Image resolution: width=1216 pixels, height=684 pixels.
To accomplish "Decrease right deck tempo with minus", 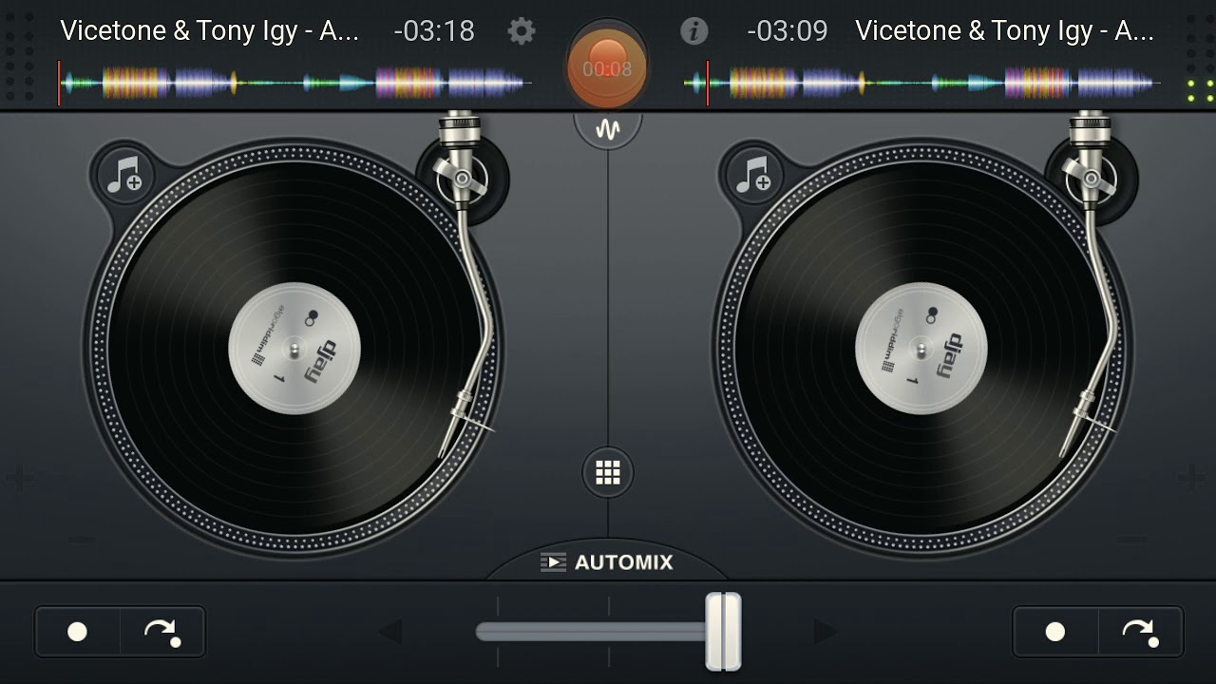I will (1132, 541).
